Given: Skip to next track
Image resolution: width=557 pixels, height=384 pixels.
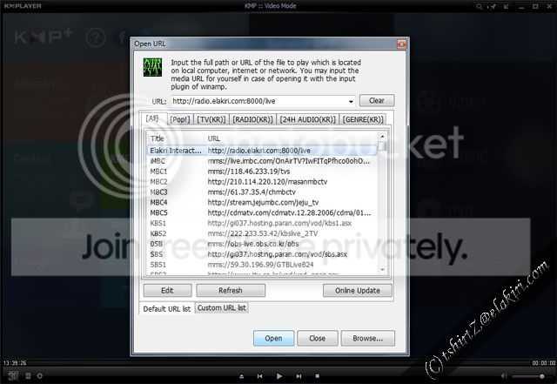Looking at the screenshot, I should (299, 376).
